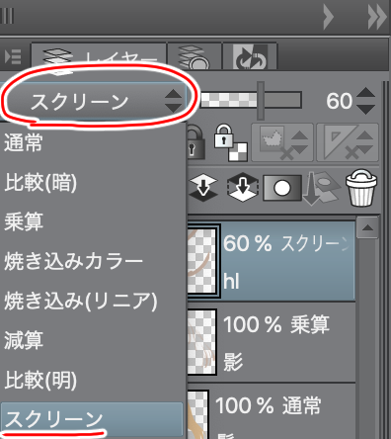Create a layer mask

[x=282, y=188]
